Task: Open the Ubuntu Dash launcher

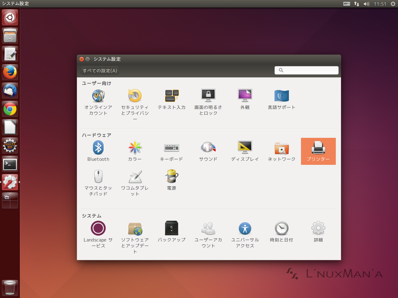Action: pos(10,17)
